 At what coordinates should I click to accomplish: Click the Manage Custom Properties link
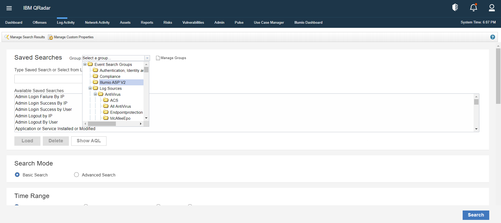(74, 37)
